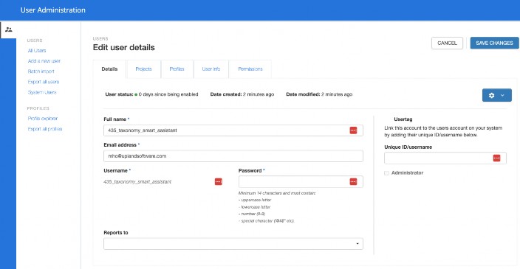The image size is (520, 269).
Task: Click the User Administration header title
Action: click(x=52, y=10)
